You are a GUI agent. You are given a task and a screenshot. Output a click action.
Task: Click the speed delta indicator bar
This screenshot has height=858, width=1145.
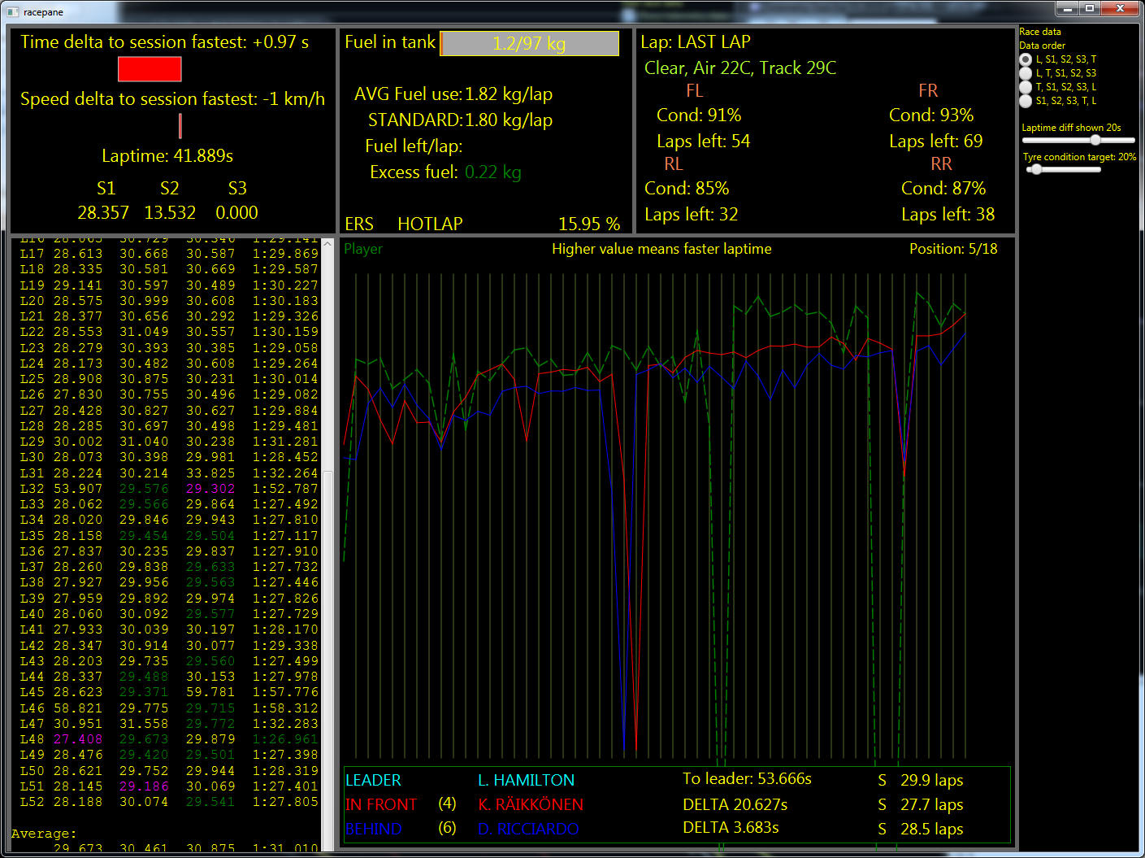point(180,125)
